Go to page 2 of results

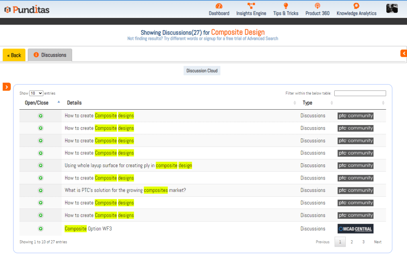tap(351, 242)
